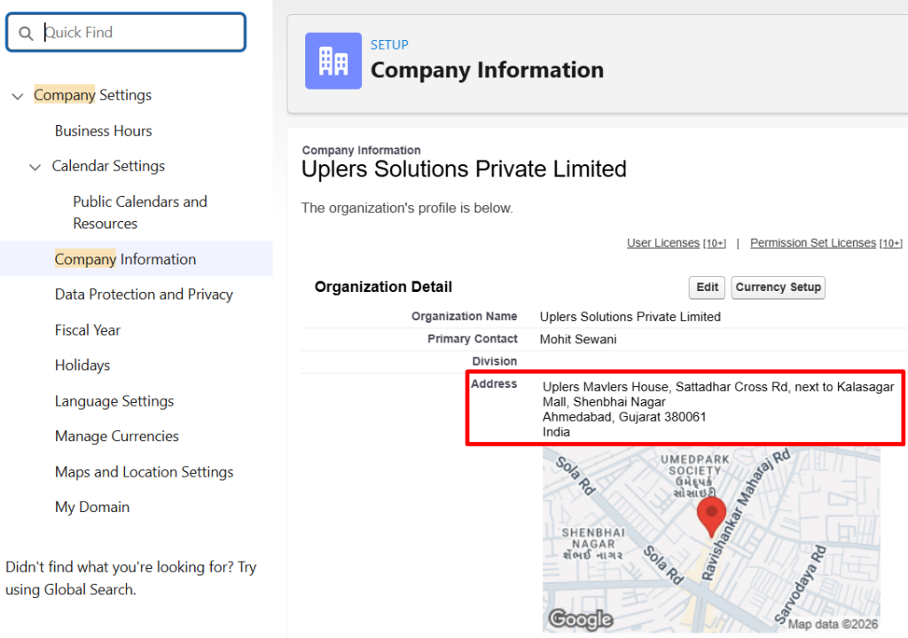The height and width of the screenshot is (638, 908).
Task: Click the SETUP breadcrumb label
Action: pyautogui.click(x=389, y=44)
